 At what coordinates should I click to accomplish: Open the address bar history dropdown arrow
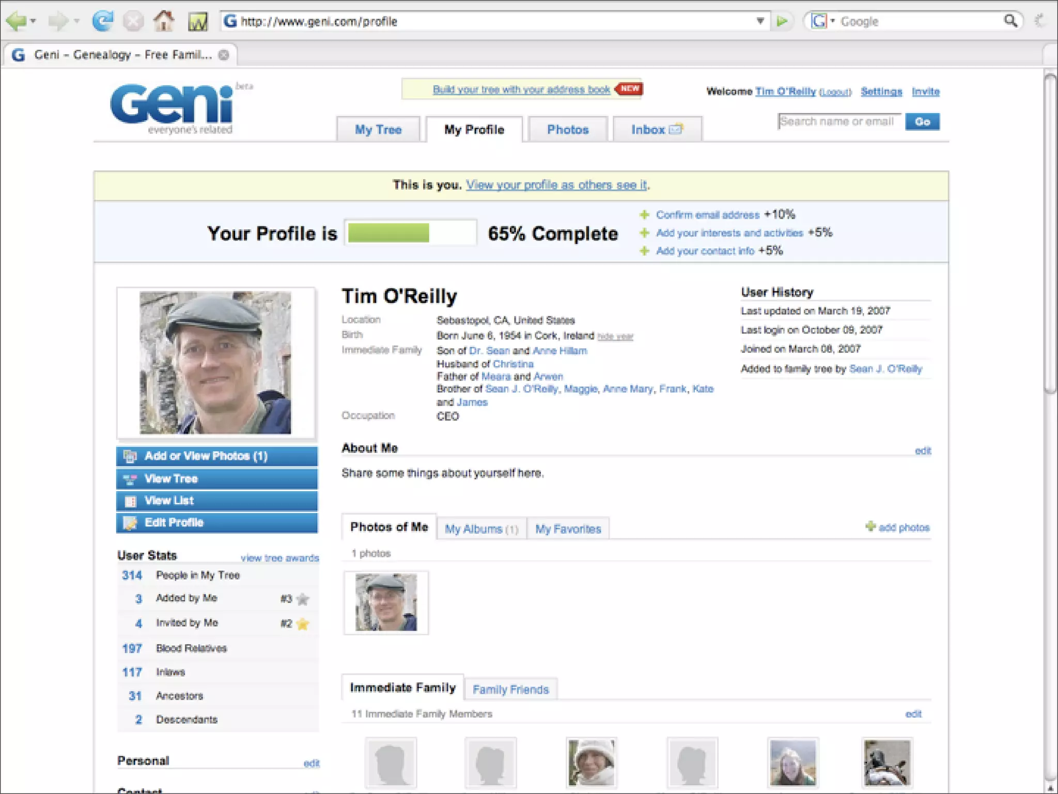[x=760, y=21]
